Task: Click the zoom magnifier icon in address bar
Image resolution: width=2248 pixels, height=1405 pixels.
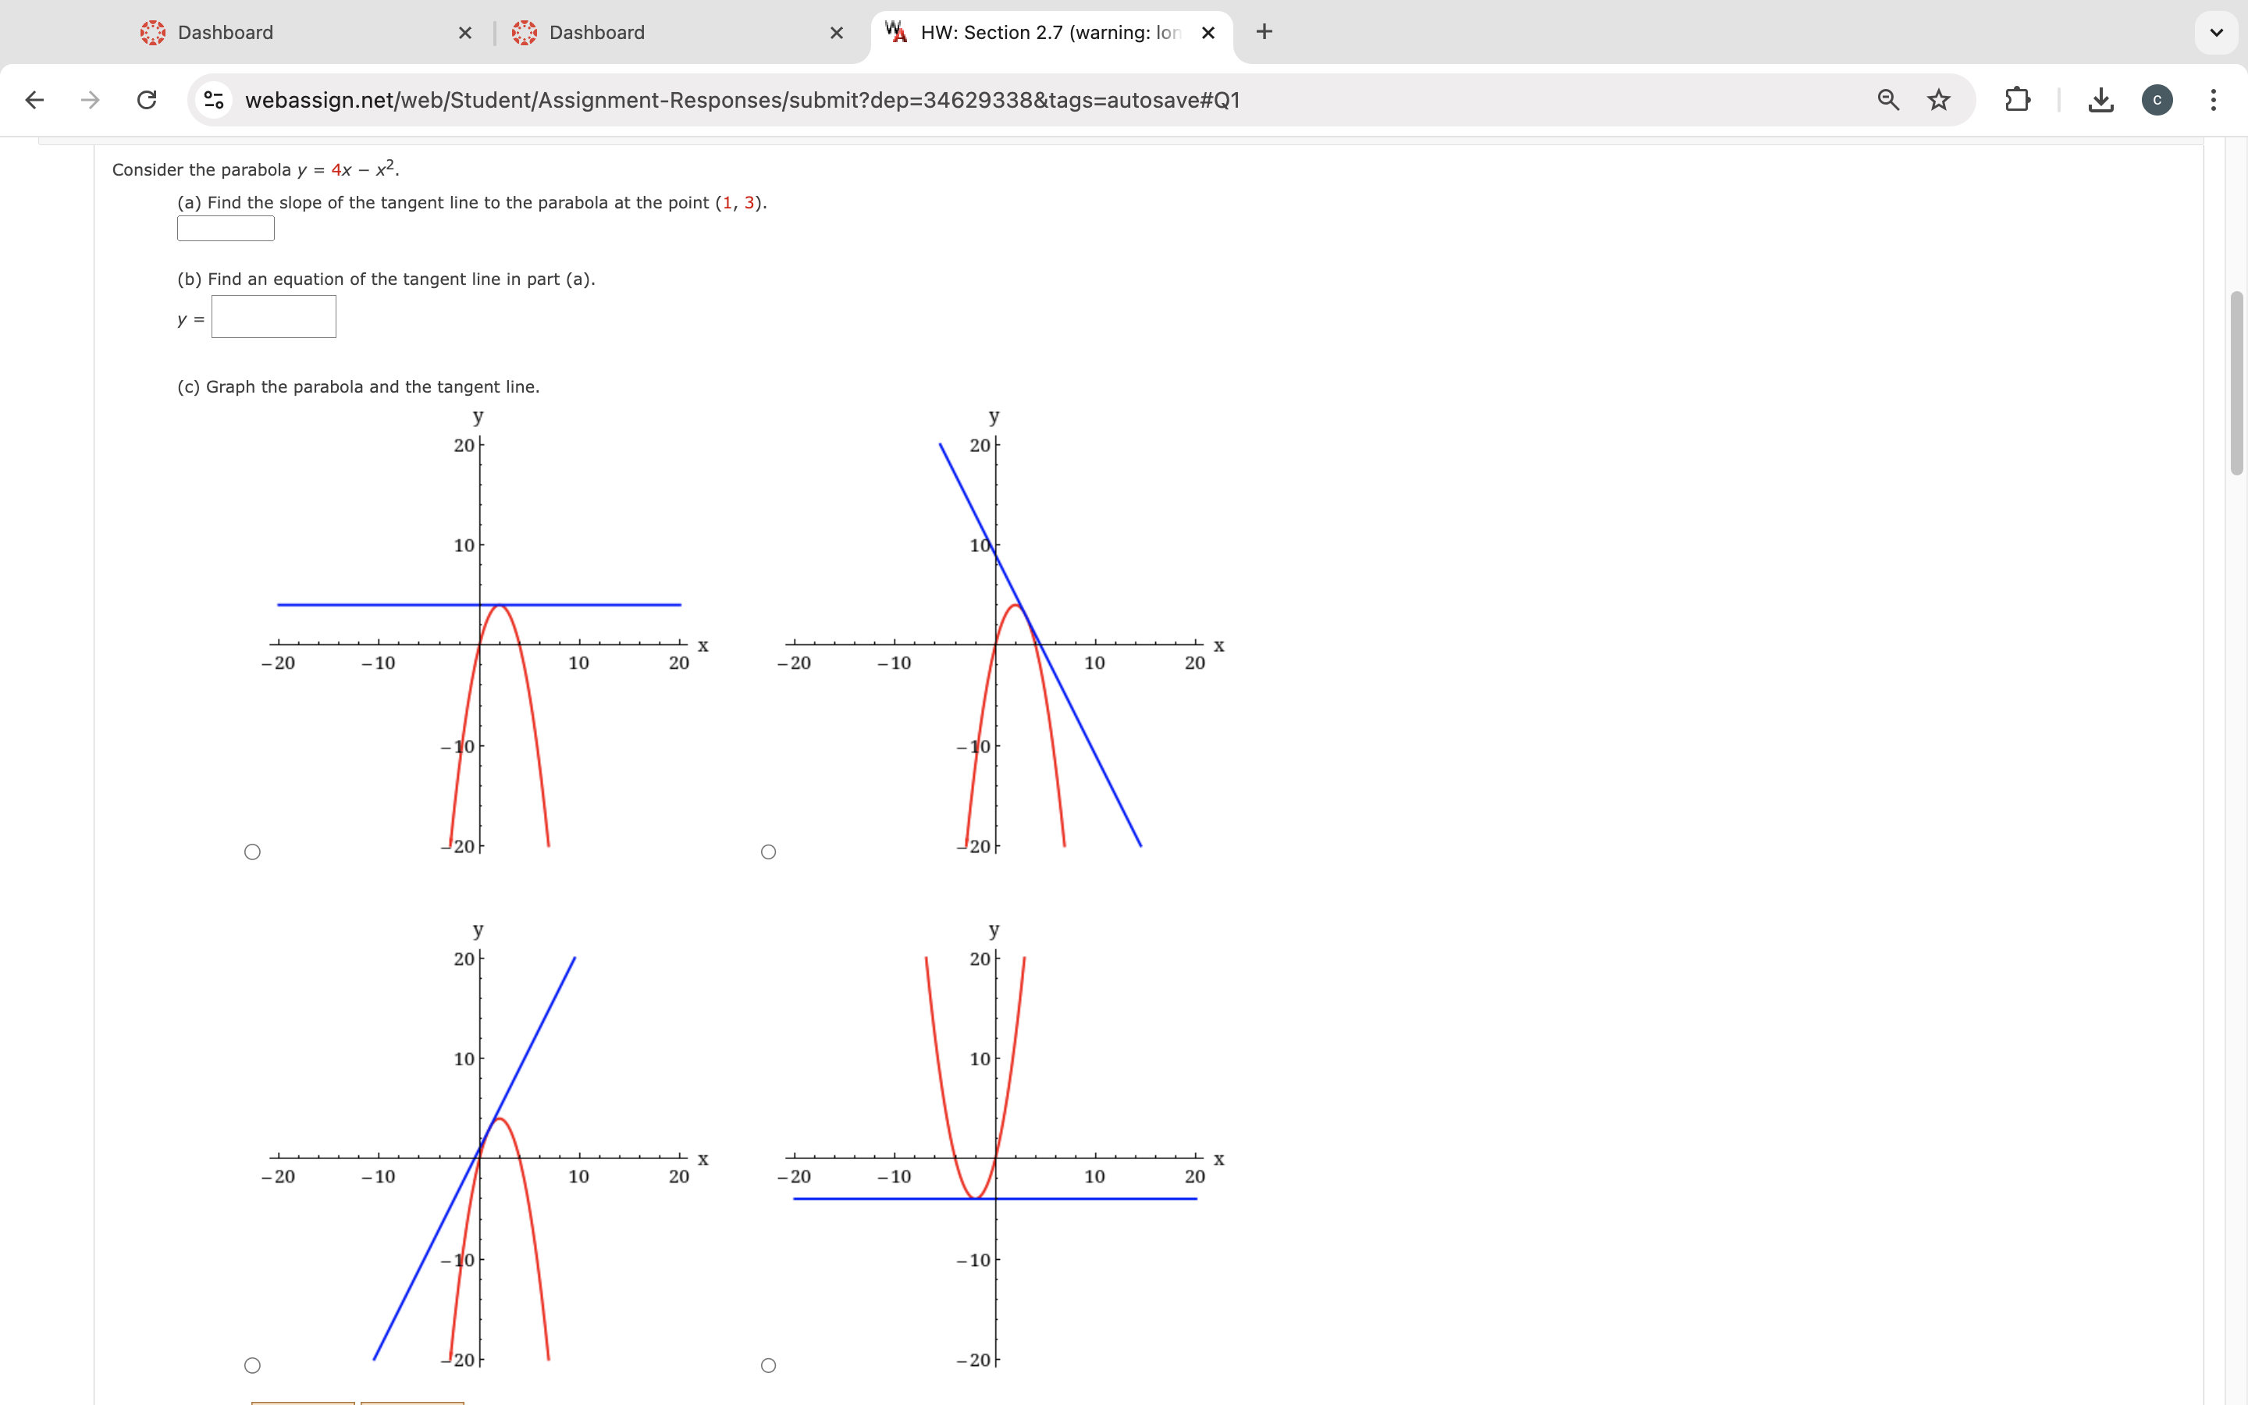Action: tap(1888, 99)
